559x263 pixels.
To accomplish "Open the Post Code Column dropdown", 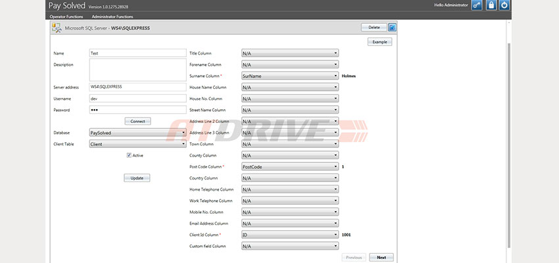I will pos(290,166).
